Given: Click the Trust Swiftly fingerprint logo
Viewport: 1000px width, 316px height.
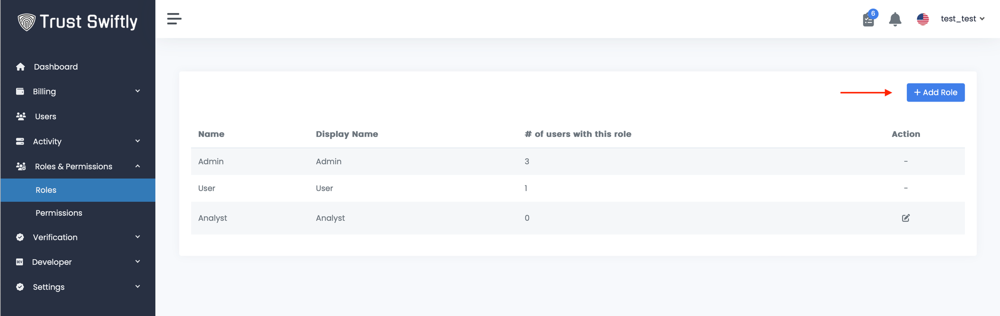Looking at the screenshot, I should (26, 22).
